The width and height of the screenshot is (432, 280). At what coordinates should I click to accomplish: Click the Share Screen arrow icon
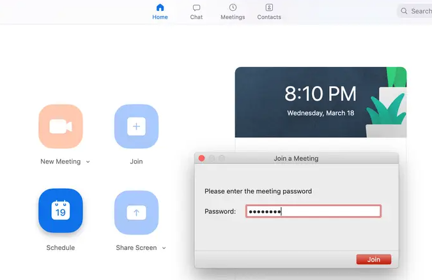pos(136,212)
